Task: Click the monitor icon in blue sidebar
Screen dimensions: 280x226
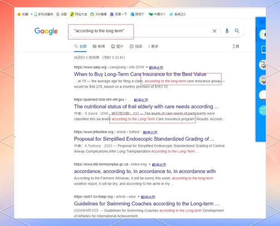Action: pyautogui.click(x=263, y=50)
